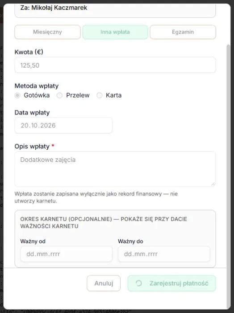
Task: Click the Ważny do date field
Action: pos(164,254)
